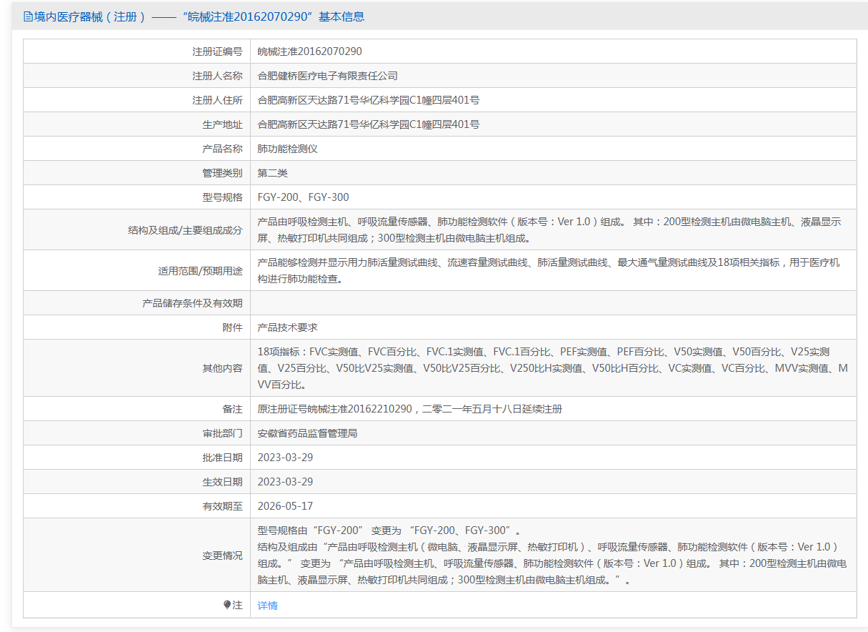Image resolution: width=868 pixels, height=632 pixels.
Task: Select the 产品技术要求 attachment text
Action: click(288, 327)
